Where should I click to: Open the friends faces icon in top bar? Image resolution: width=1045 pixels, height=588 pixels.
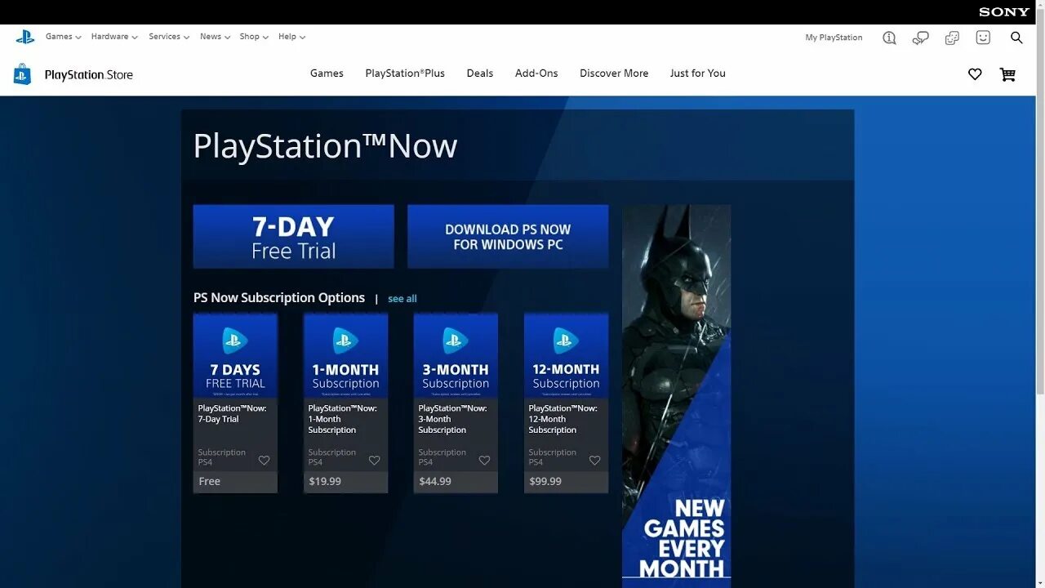pyautogui.click(x=952, y=38)
